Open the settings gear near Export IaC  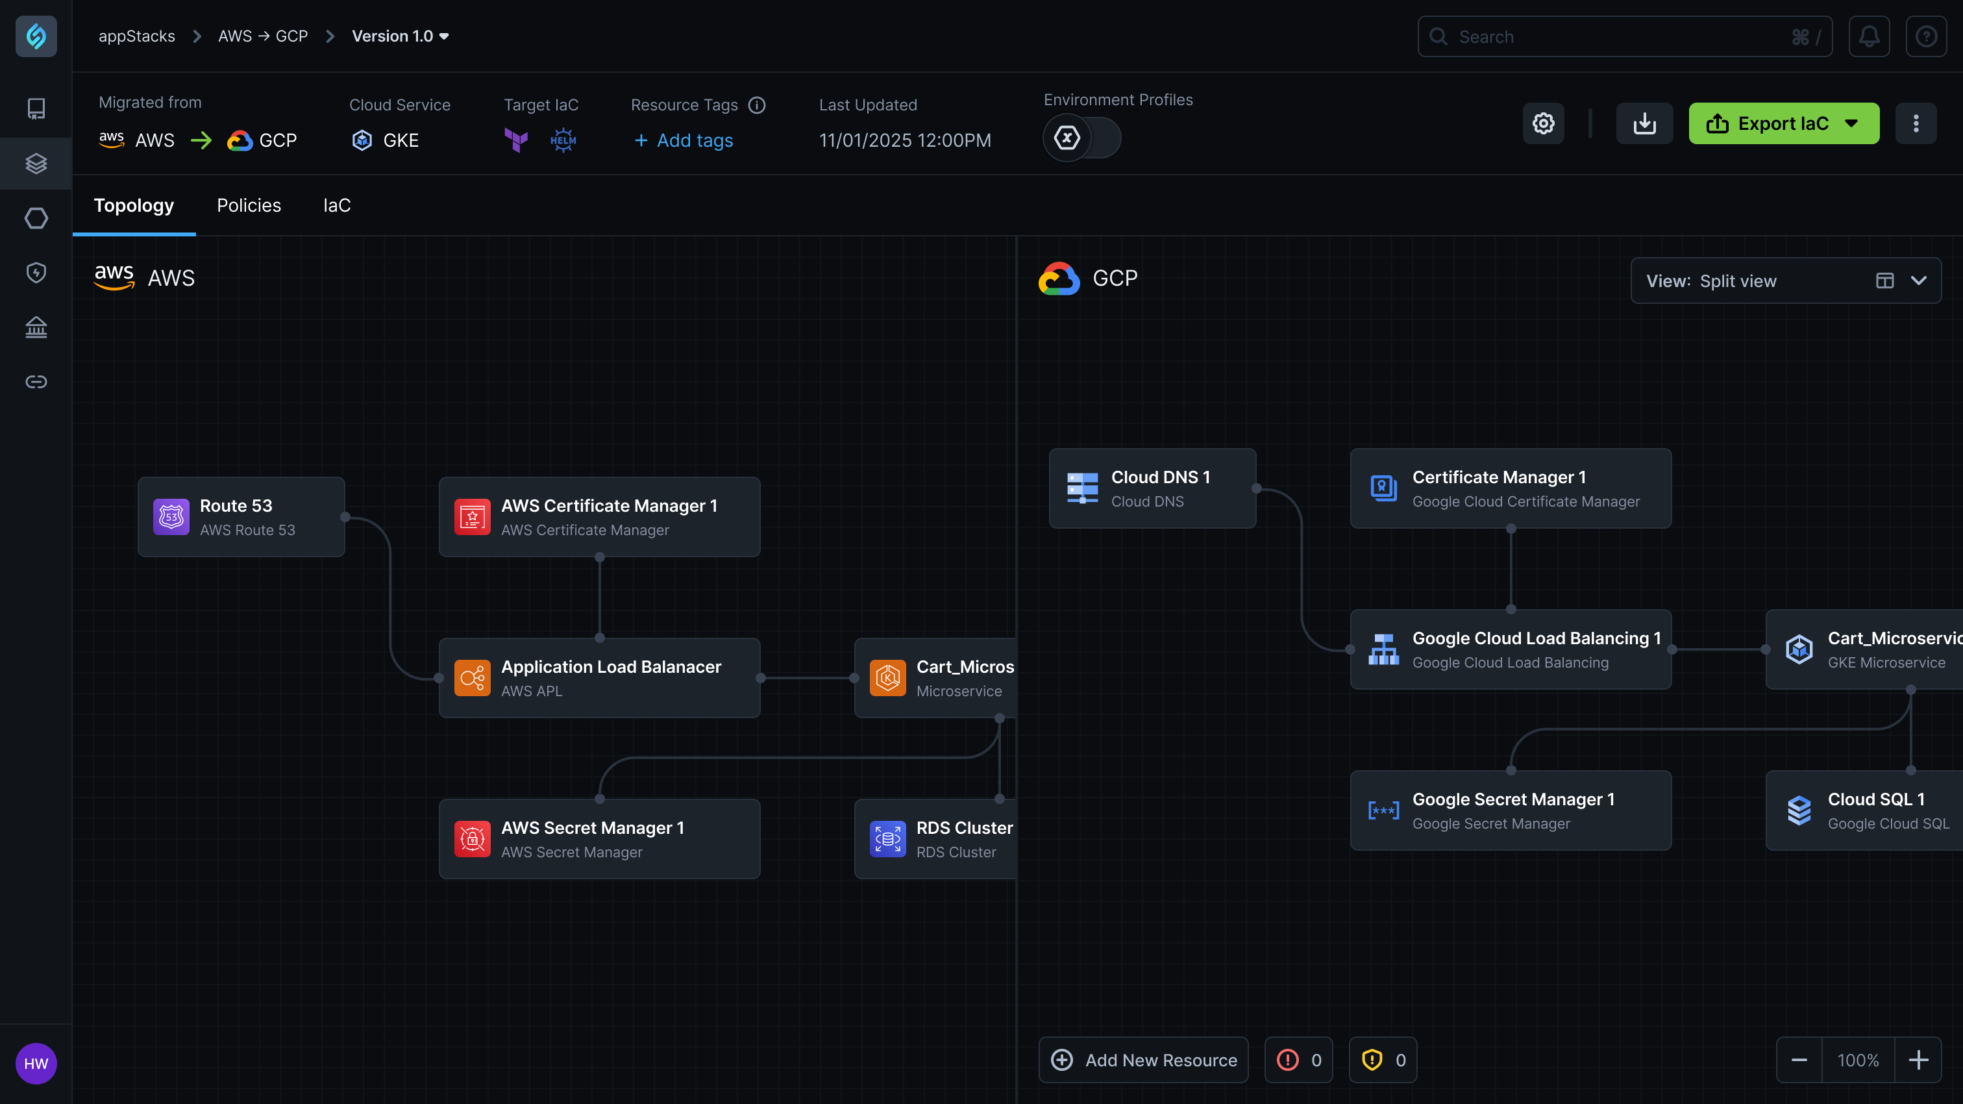tap(1543, 123)
